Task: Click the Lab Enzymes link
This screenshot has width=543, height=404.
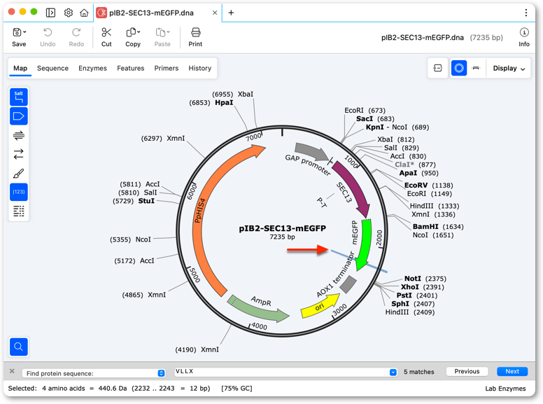Action: pos(505,389)
